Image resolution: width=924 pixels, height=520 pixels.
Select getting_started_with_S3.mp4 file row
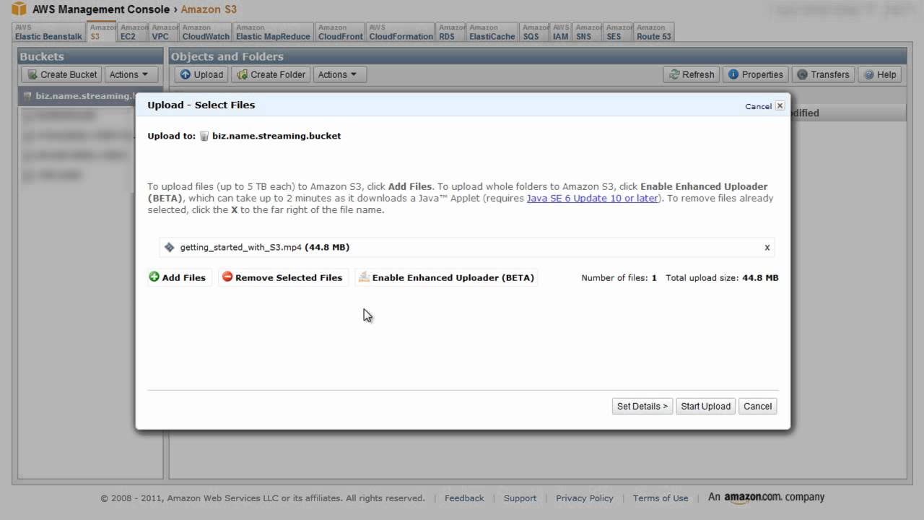(x=466, y=247)
